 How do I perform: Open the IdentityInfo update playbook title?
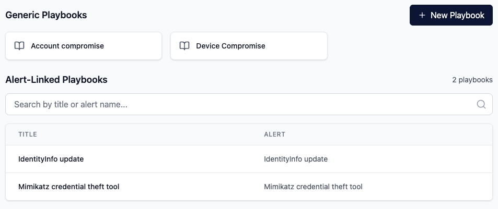pyautogui.click(x=51, y=159)
